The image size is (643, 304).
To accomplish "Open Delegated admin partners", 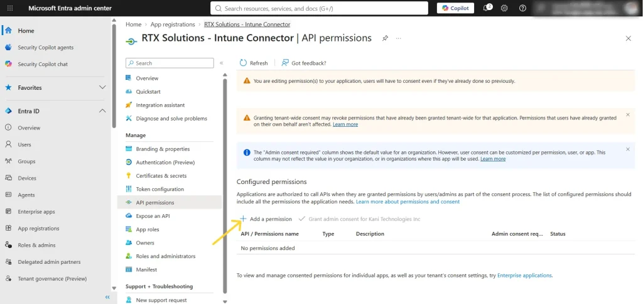I will [x=49, y=262].
